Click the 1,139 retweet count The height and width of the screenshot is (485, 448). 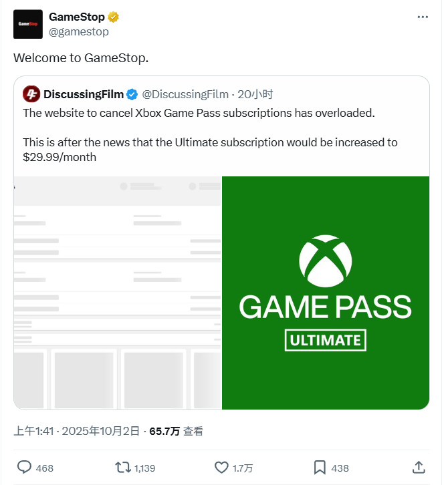[x=145, y=468]
